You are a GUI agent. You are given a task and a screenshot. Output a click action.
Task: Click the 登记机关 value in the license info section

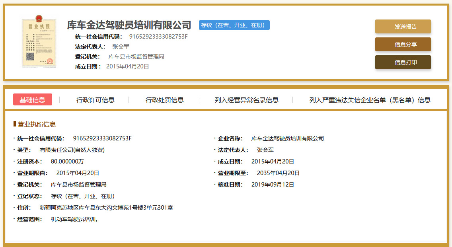coord(79,185)
